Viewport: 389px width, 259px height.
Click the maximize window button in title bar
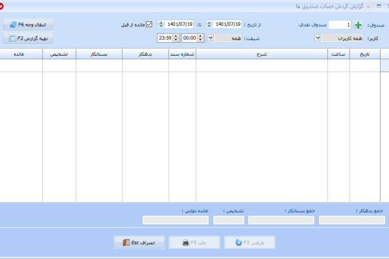[379, 6]
